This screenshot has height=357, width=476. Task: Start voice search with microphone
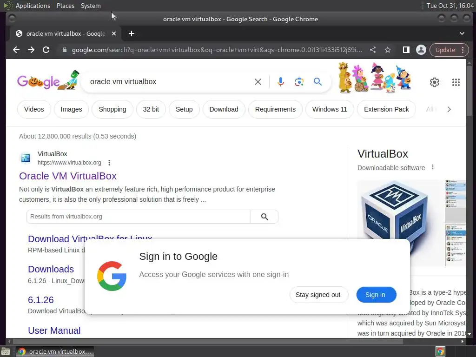[281, 82]
